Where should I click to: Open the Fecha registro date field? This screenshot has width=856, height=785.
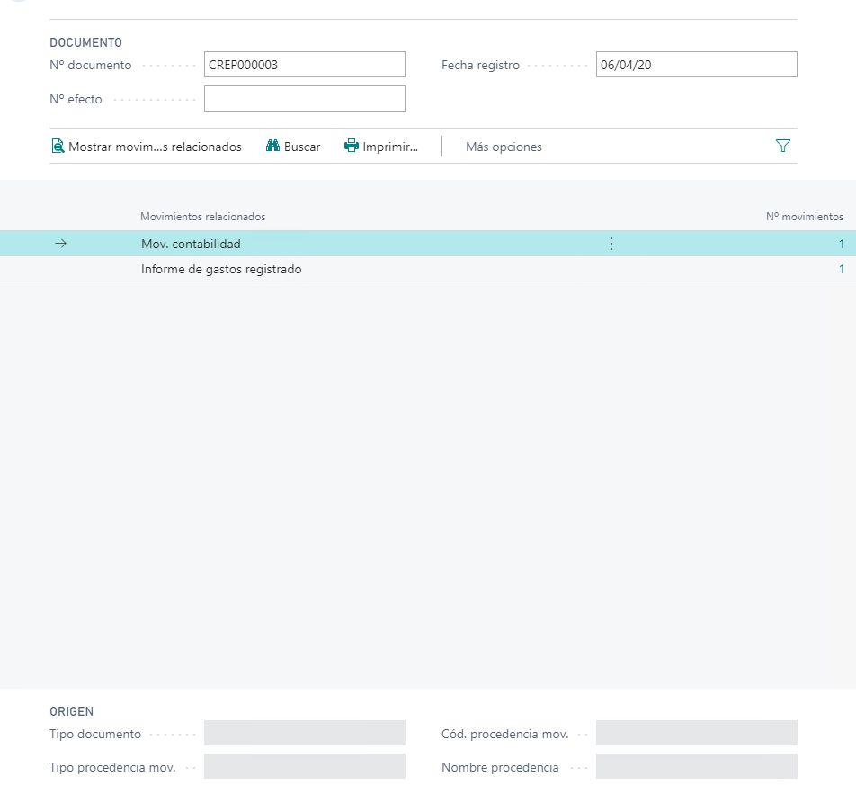[697, 64]
